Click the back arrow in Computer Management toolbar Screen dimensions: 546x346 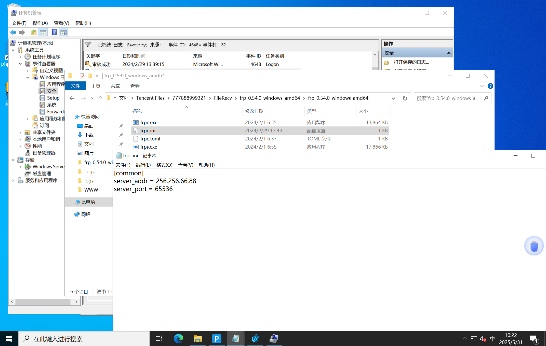coord(13,32)
